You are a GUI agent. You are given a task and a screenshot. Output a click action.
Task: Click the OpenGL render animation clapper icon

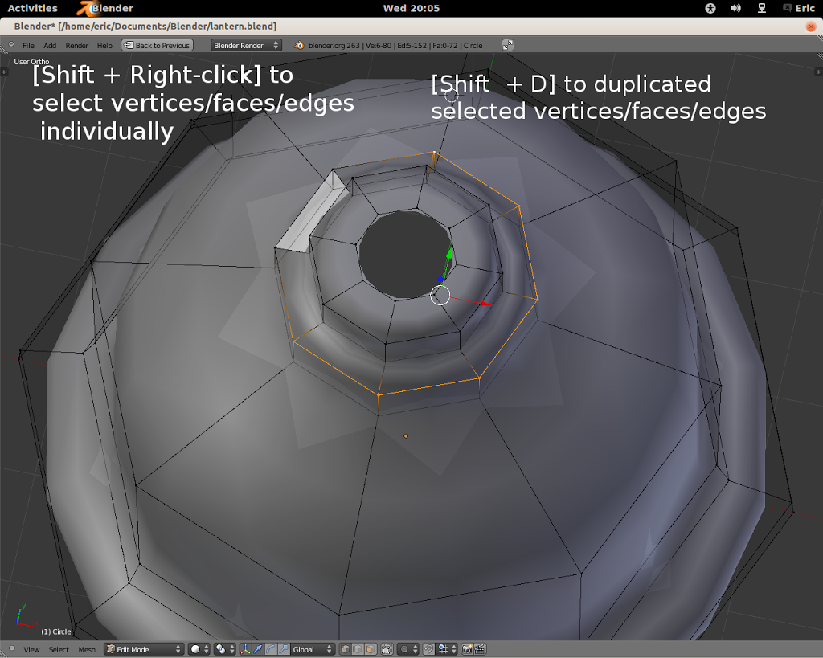click(x=480, y=649)
